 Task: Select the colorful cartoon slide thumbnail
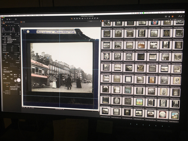point(139,102)
